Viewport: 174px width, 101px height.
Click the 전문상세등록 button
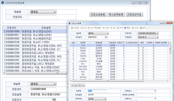point(98,14)
